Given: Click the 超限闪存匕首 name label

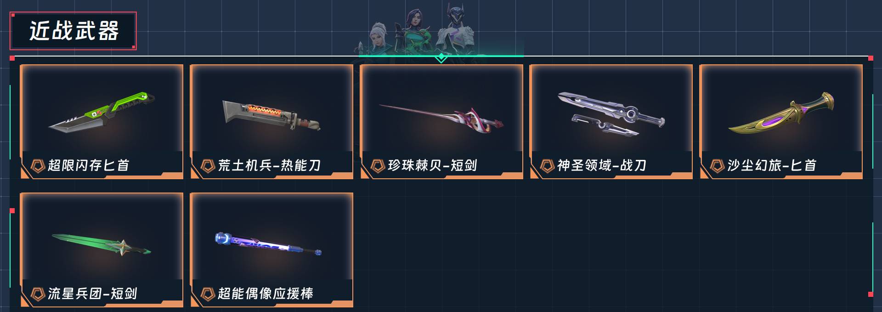Looking at the screenshot, I should click(x=89, y=165).
